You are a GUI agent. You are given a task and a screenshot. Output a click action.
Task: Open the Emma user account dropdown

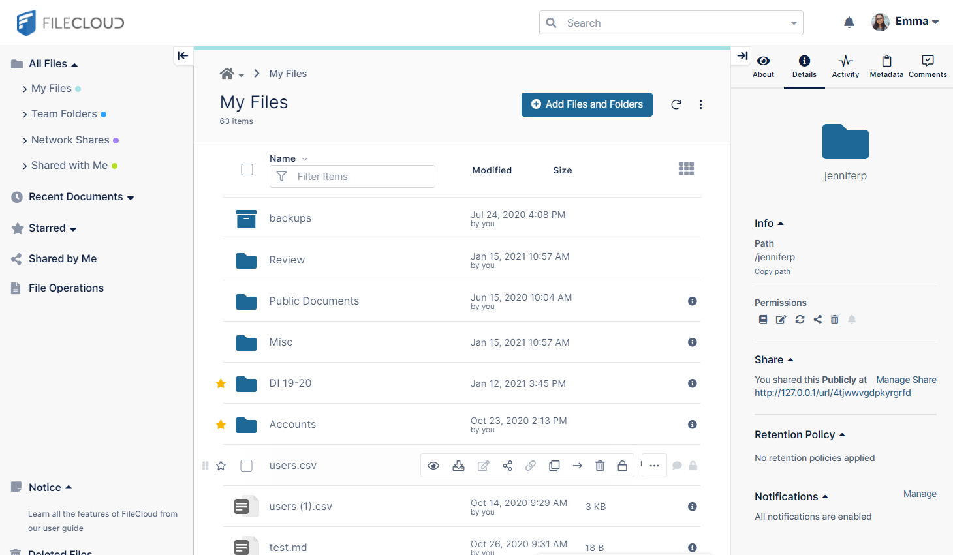pyautogui.click(x=905, y=22)
